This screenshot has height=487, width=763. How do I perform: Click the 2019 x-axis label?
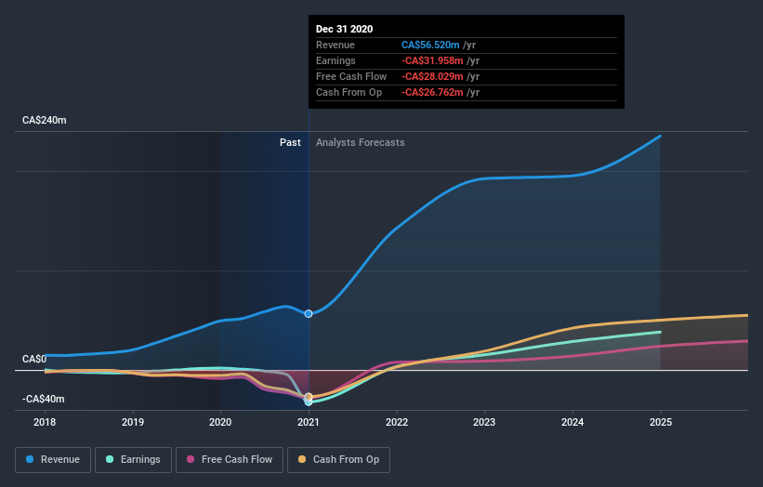click(x=133, y=422)
